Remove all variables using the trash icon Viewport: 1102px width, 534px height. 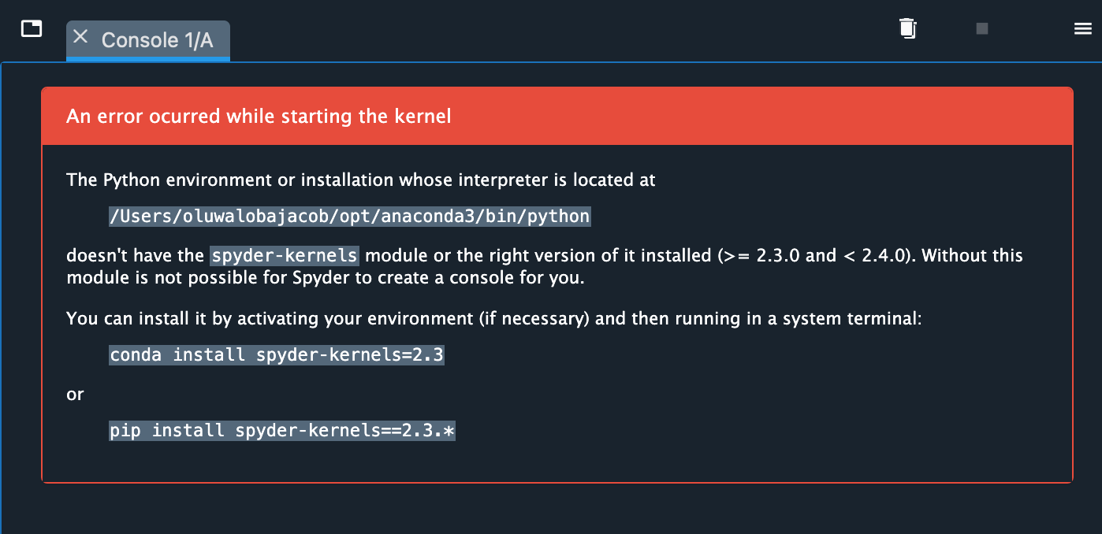click(907, 28)
